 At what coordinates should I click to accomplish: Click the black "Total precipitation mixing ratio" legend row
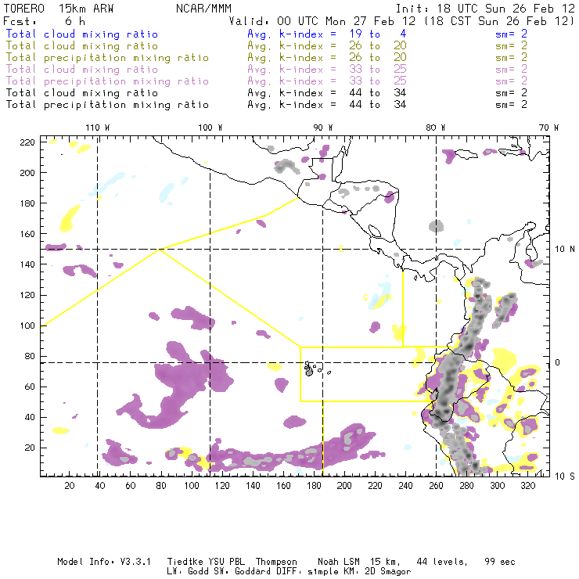(x=107, y=105)
